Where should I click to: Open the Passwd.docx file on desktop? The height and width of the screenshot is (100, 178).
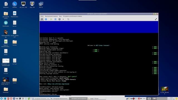pyautogui.click(x=14, y=14)
